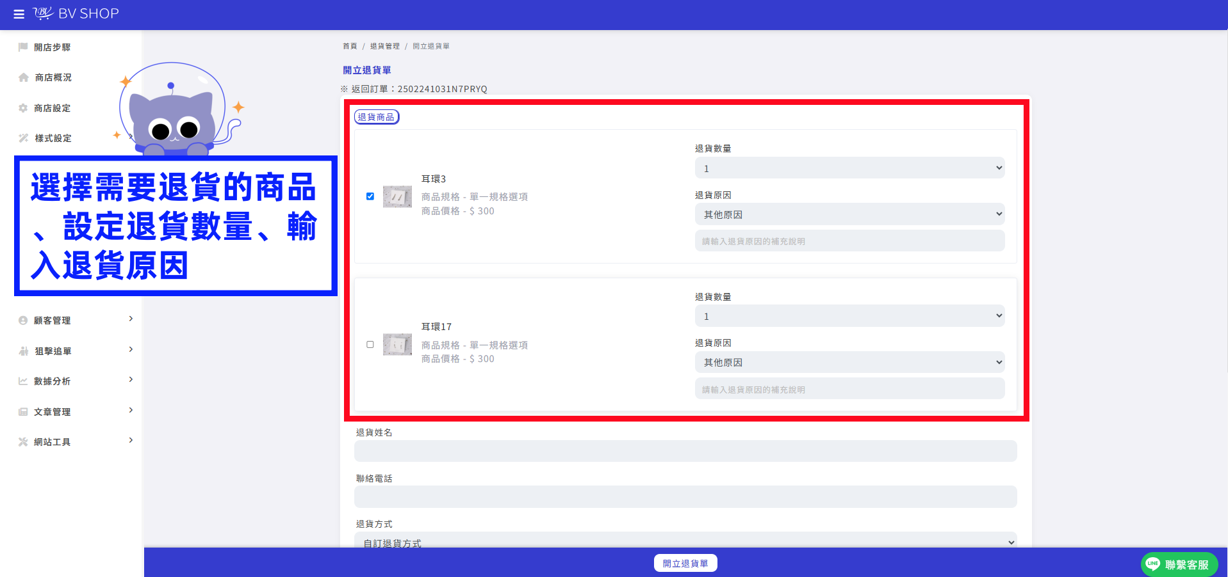
Task: Open the hamburger menu icon
Action: (19, 14)
